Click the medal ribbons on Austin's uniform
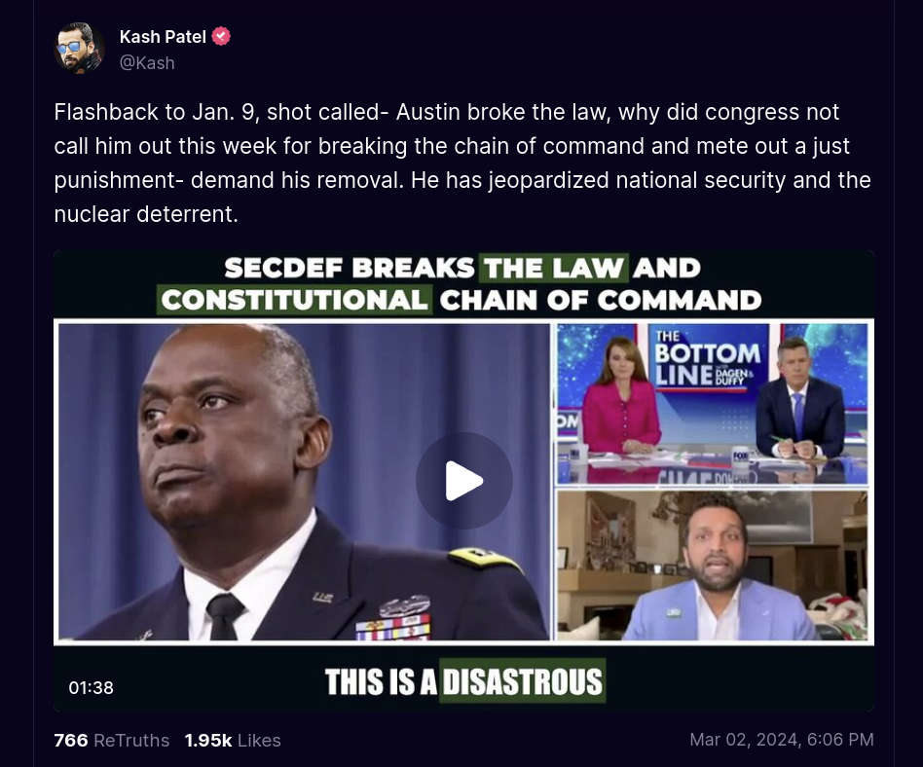 [x=393, y=626]
